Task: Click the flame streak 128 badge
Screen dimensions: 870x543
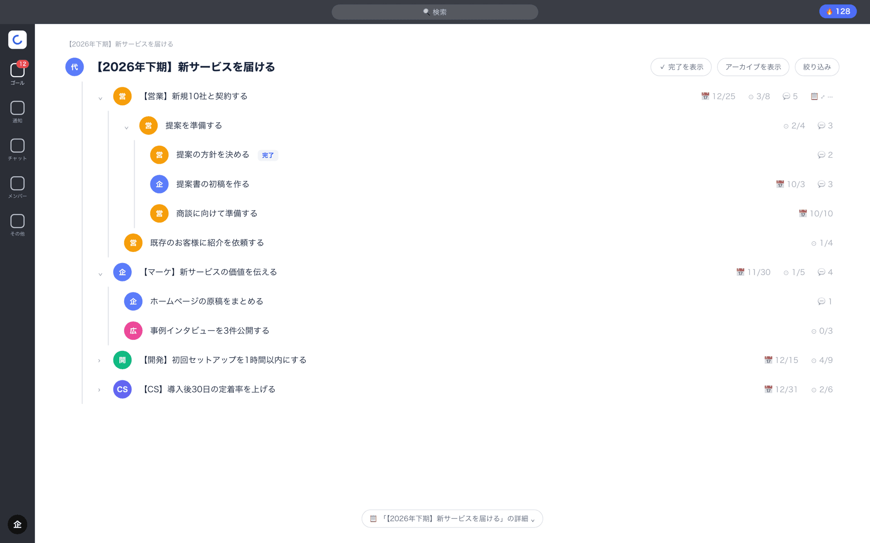Action: [x=838, y=12]
